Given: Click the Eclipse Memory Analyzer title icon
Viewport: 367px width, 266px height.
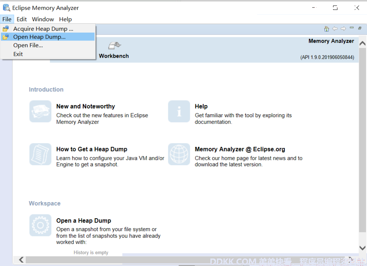Looking at the screenshot, I should pos(6,8).
